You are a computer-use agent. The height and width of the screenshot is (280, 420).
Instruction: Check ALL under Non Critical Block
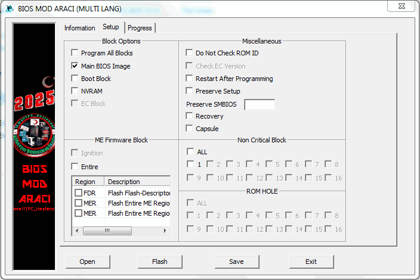pos(190,152)
